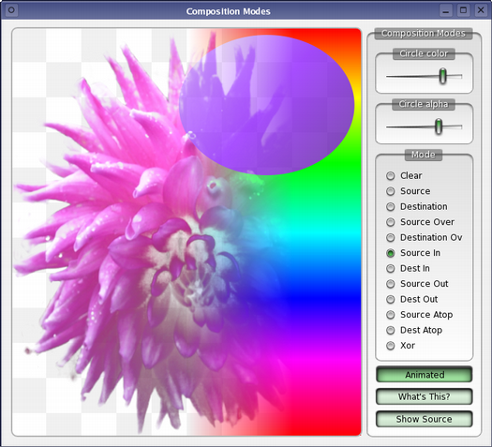Choose Source Out mode
Screen dimensions: 492x447
click(x=417, y=284)
